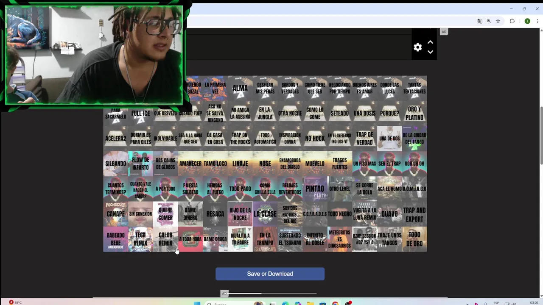Pick DE LA CIUDAD DEL TANGO tile
The image size is (543, 305).
(x=414, y=139)
